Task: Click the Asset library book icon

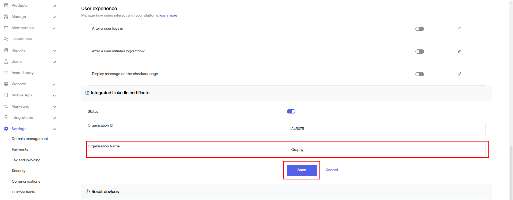Action: pyautogui.click(x=6, y=73)
